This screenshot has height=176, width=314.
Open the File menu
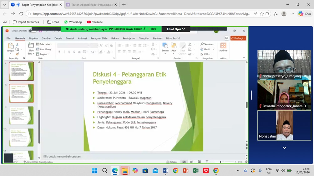tap(8, 38)
